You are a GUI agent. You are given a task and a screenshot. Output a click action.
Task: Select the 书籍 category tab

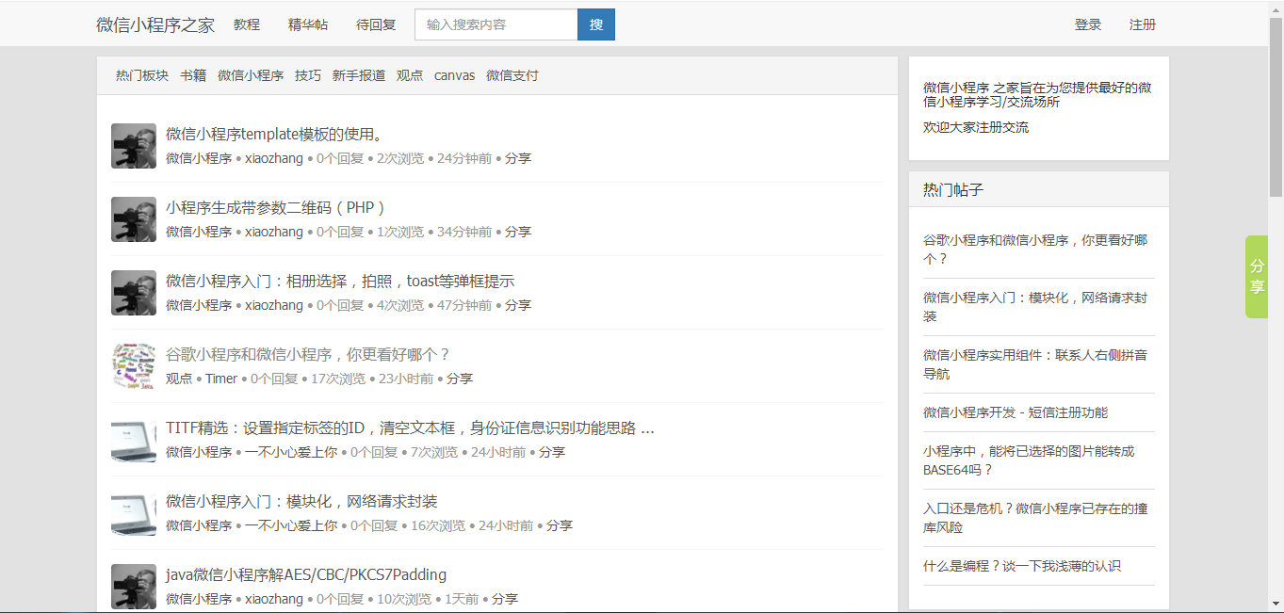click(x=193, y=75)
